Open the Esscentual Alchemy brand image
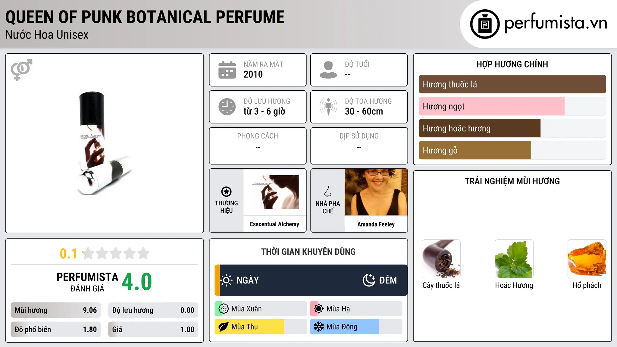 [275, 192]
